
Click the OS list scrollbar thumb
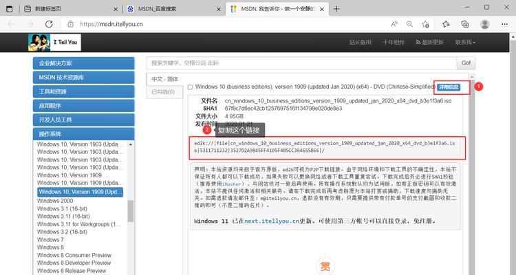[x=131, y=211]
